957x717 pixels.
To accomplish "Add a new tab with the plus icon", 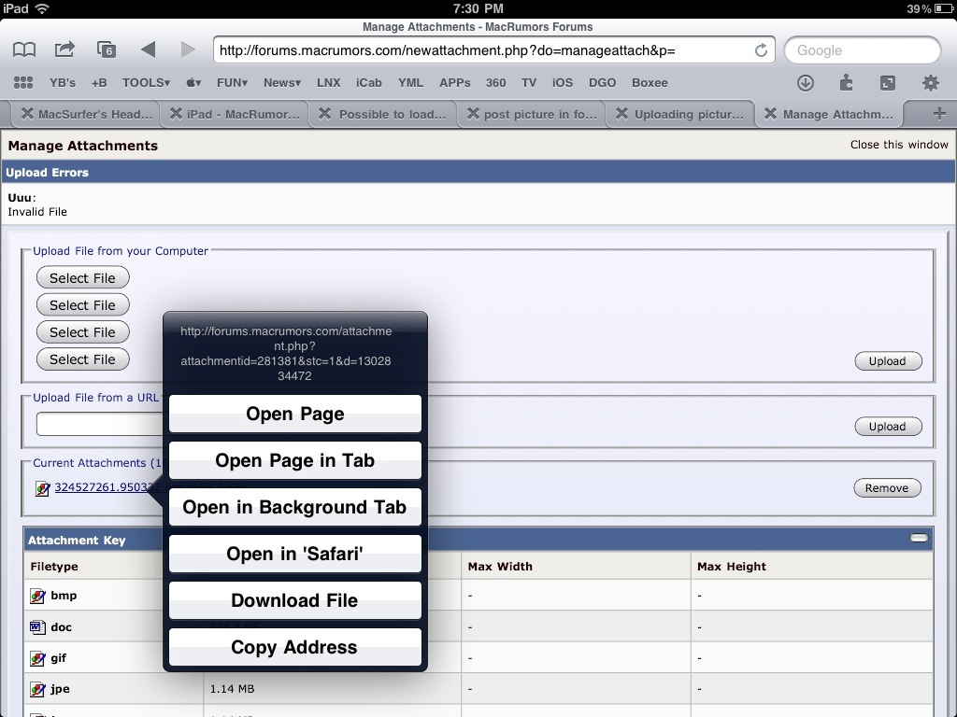I will tap(940, 113).
